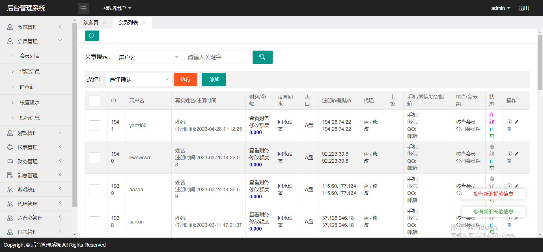
Task: Click the 六合彩管理 sidebar icon
Action: 10,218
